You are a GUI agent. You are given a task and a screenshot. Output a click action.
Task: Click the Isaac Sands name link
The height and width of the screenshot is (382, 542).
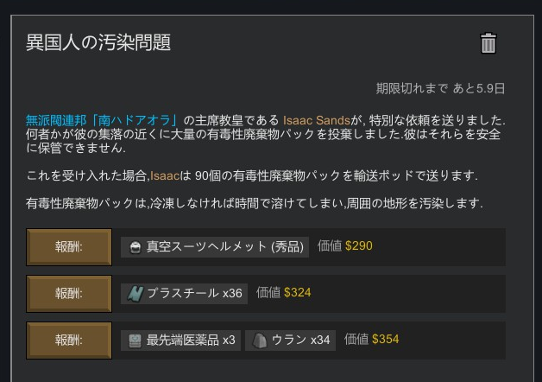click(317, 120)
